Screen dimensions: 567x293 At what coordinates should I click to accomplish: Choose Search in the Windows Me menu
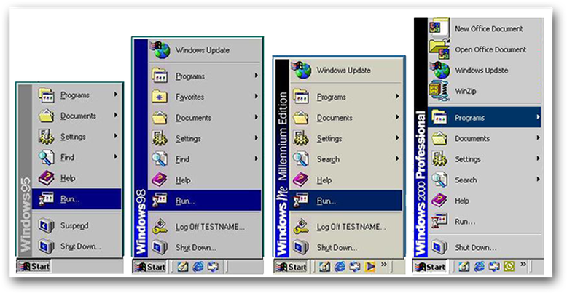click(x=329, y=159)
